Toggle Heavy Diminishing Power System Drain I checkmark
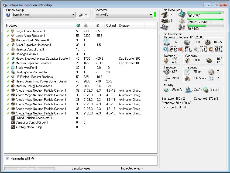230x173 pixels. coord(8,81)
